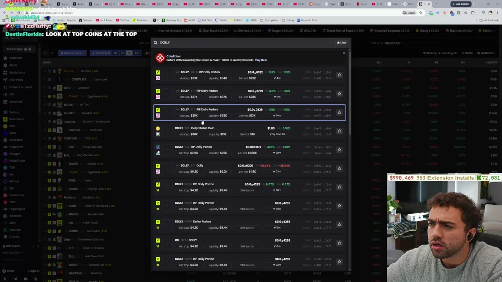
Task: Open Advertise in the left sidebar
Action: tap(16, 102)
